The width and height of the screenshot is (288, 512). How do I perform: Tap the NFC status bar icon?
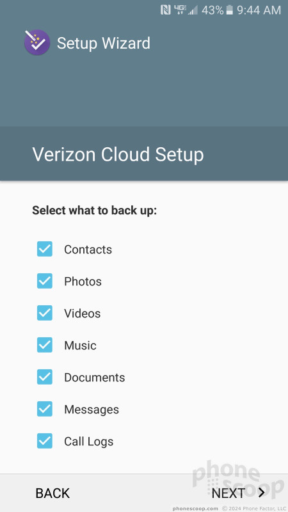166,10
